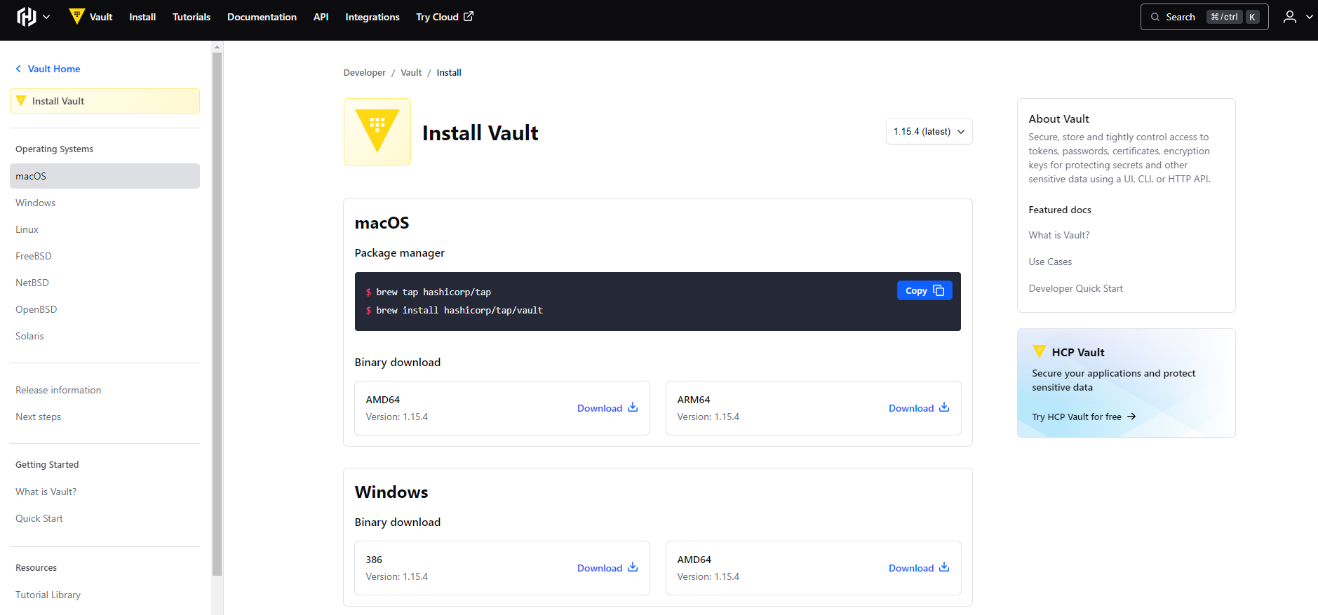Image resolution: width=1318 pixels, height=615 pixels.
Task: Open Release information in sidebar
Action: point(58,390)
